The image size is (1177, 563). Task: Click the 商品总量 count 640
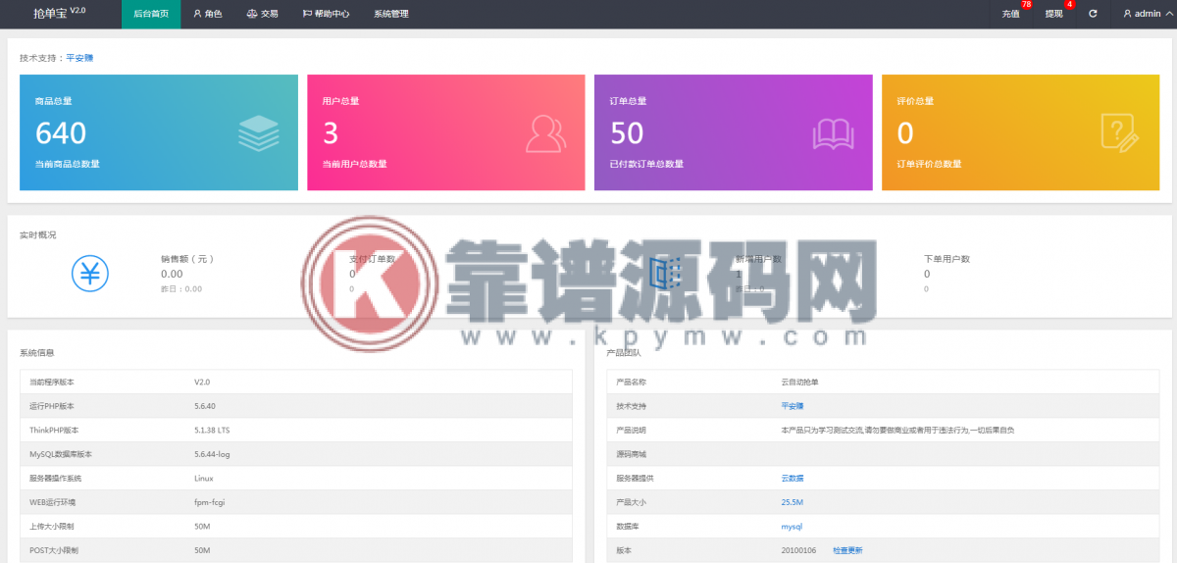coord(61,132)
